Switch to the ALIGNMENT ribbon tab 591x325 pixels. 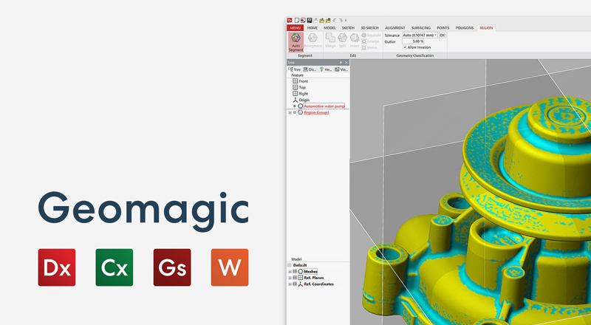[395, 28]
